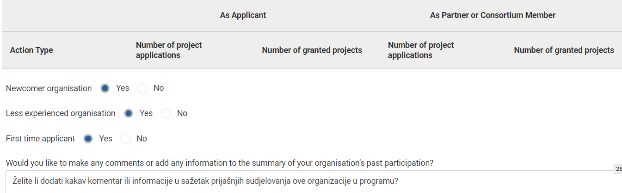Mark First time applicant as No
The image size is (622, 193).
[x=125, y=139]
